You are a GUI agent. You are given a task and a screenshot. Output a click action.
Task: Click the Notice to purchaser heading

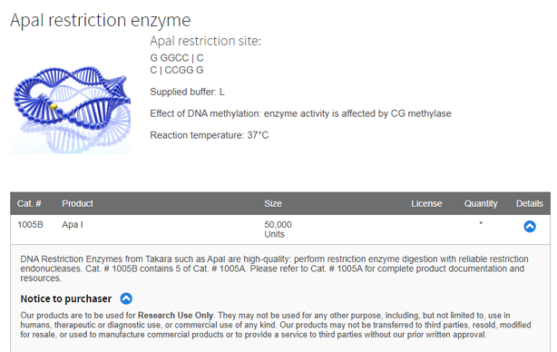pyautogui.click(x=65, y=298)
